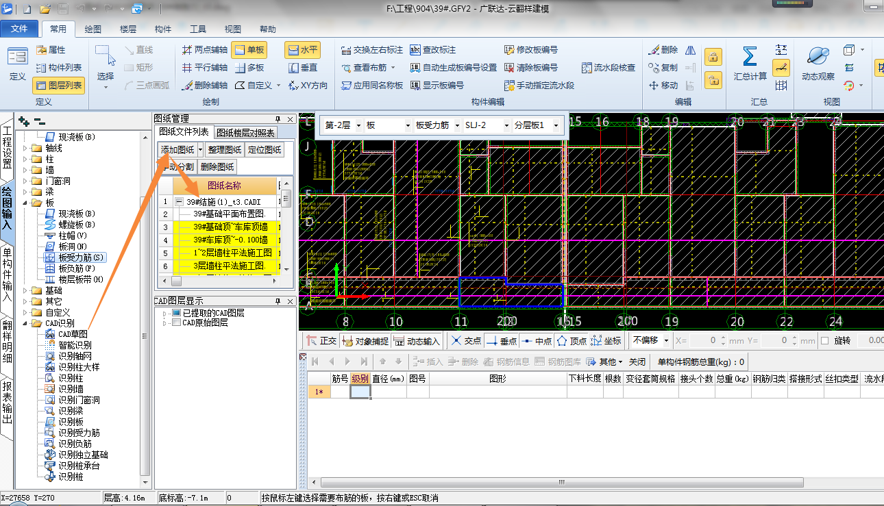Select 识别受力筋 in the tree
Viewport: 884px width, 506px height.
tap(73, 433)
